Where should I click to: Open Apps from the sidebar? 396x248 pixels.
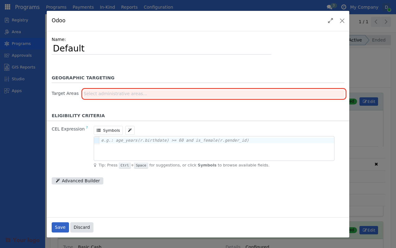click(x=16, y=91)
